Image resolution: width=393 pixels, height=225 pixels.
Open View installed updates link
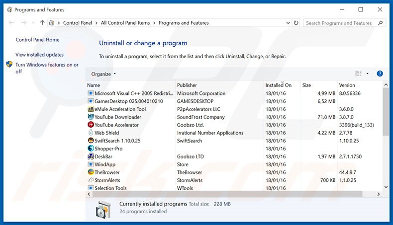click(39, 55)
